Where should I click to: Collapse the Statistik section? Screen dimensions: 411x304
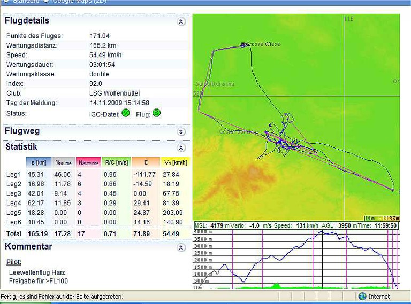[x=181, y=148]
